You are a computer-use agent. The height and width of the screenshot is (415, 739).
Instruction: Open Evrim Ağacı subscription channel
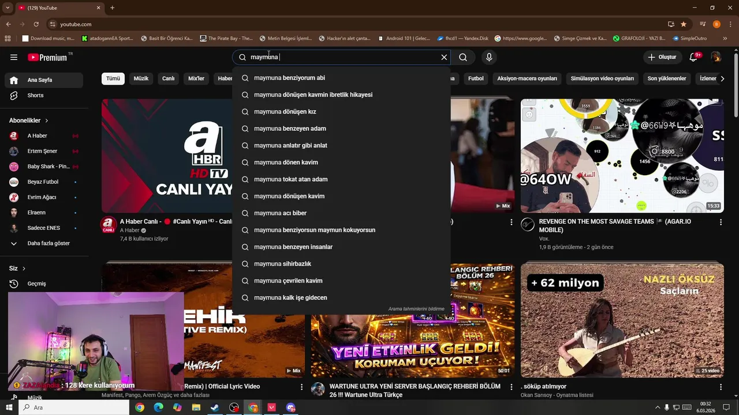tap(44, 197)
